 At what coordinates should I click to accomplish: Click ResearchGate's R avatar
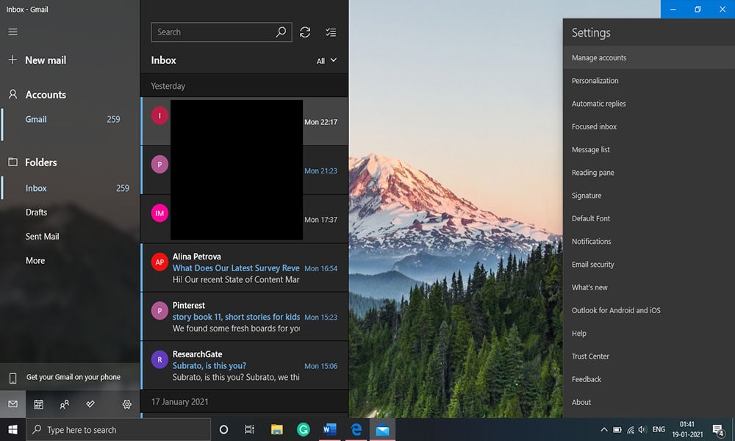tap(159, 359)
